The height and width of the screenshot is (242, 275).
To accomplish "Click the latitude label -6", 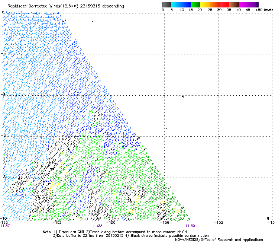I will click(x=3, y=135).
